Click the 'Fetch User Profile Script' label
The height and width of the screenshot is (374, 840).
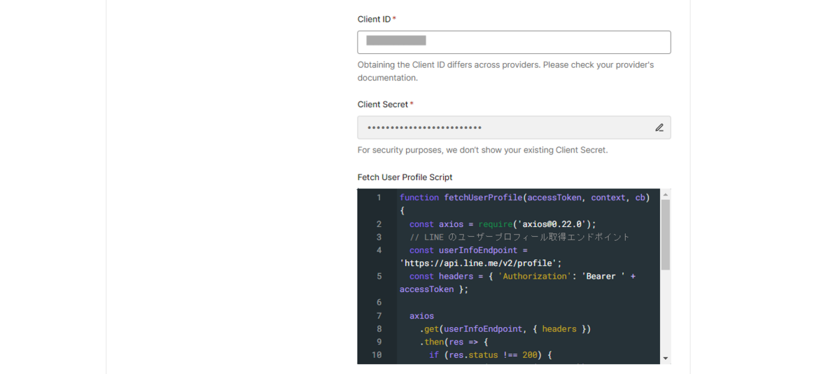[405, 177]
